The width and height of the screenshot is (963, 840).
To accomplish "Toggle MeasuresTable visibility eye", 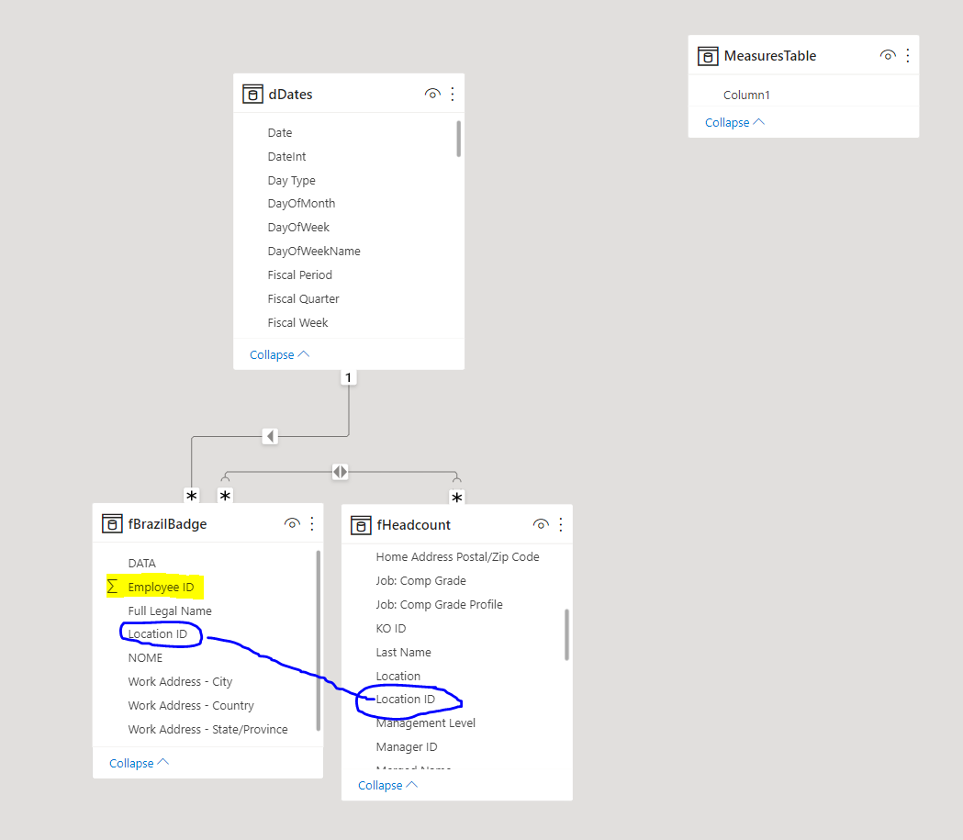I will click(888, 55).
